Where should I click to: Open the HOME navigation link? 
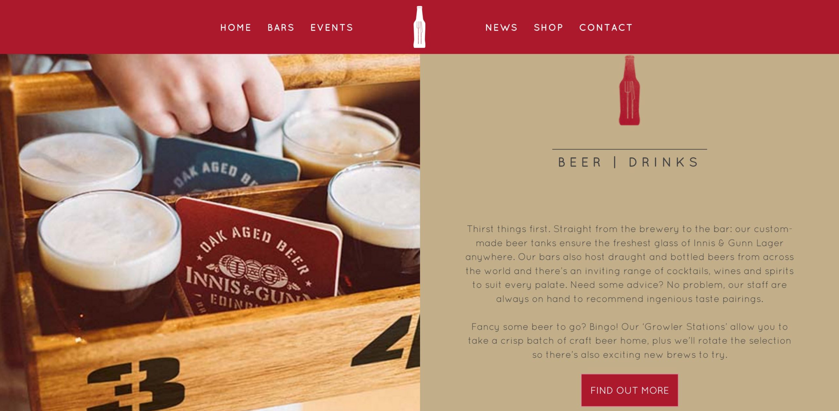coord(236,28)
